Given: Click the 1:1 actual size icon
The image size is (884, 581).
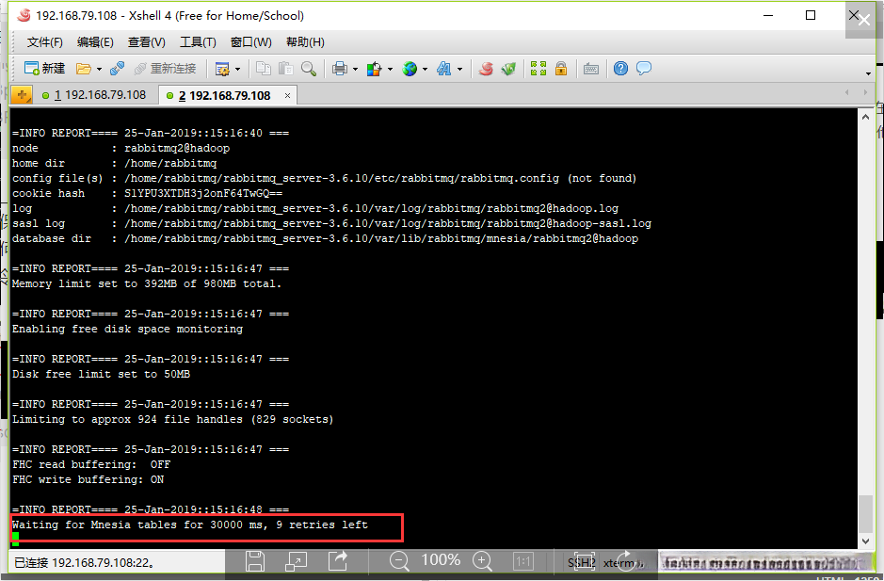Looking at the screenshot, I should pyautogui.click(x=523, y=561).
